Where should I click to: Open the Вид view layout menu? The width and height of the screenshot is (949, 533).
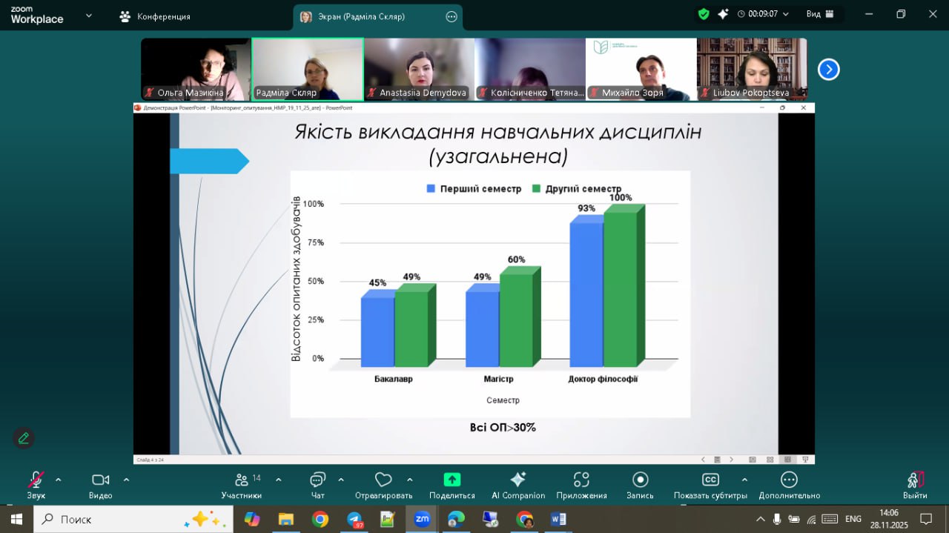point(820,14)
